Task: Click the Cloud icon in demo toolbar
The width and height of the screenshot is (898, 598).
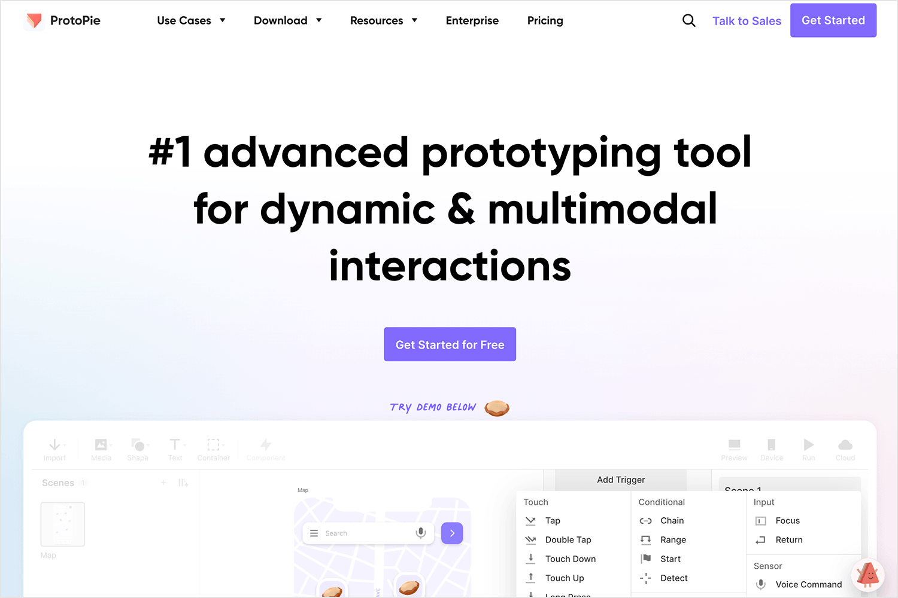Action: pos(845,445)
